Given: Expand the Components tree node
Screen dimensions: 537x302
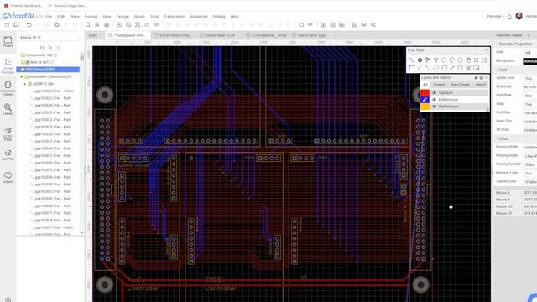Looking at the screenshot, I should tap(18, 55).
